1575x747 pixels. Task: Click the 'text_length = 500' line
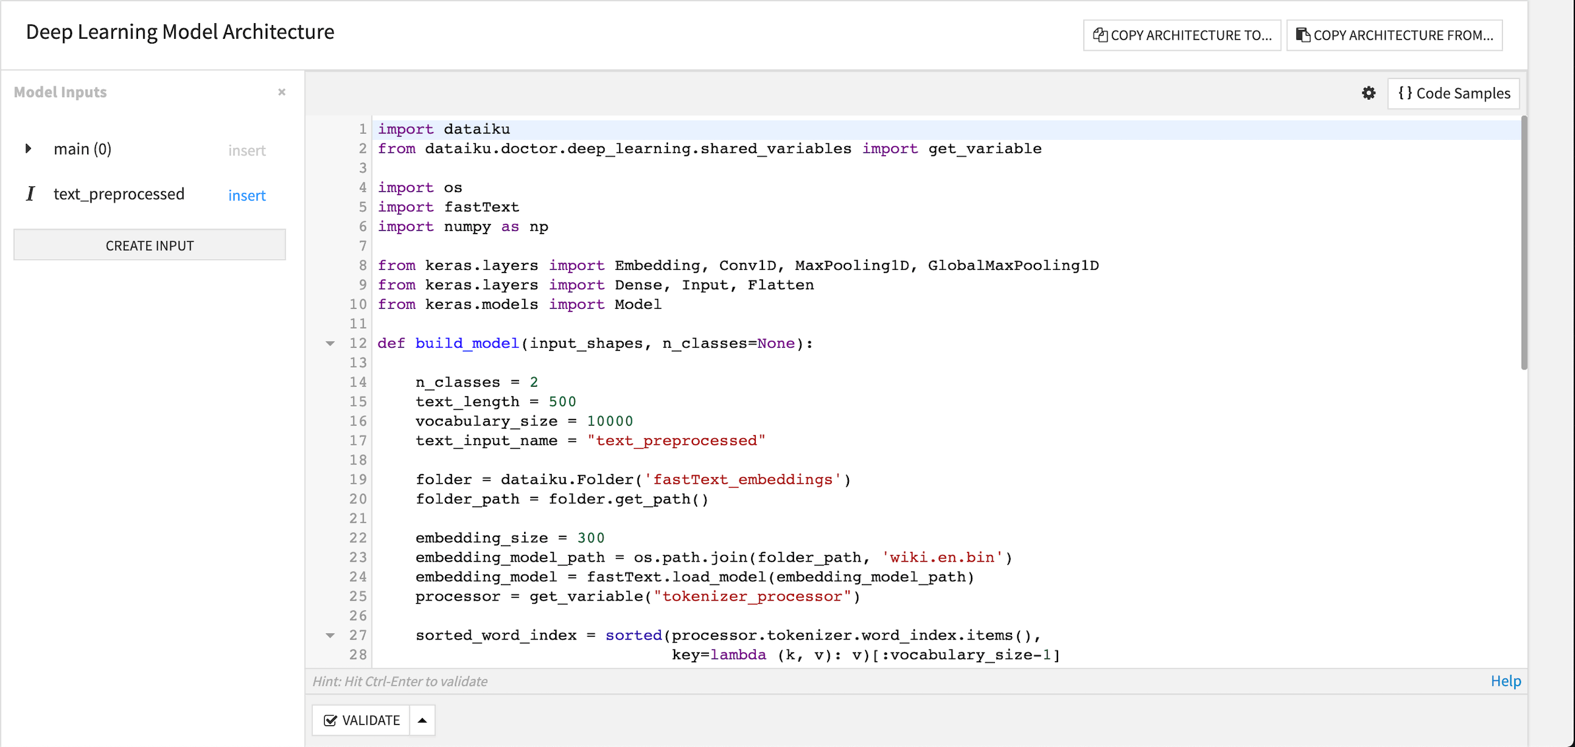[496, 401]
